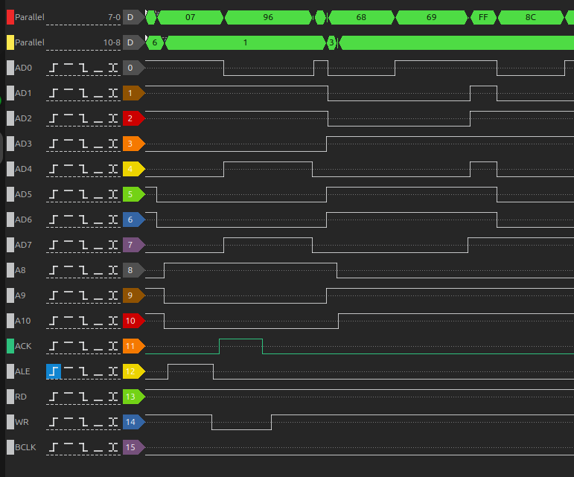Select channel index tag 11 for ACK

pos(133,346)
